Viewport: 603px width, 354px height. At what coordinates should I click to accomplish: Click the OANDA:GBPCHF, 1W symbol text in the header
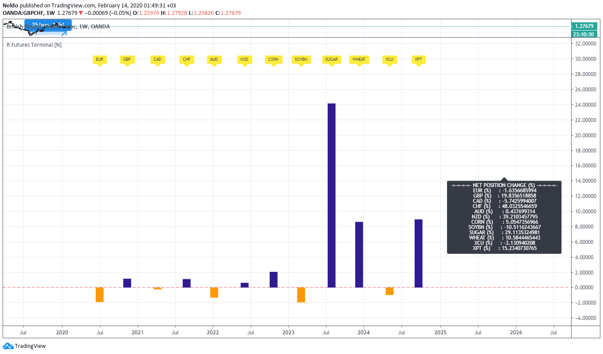(29, 13)
